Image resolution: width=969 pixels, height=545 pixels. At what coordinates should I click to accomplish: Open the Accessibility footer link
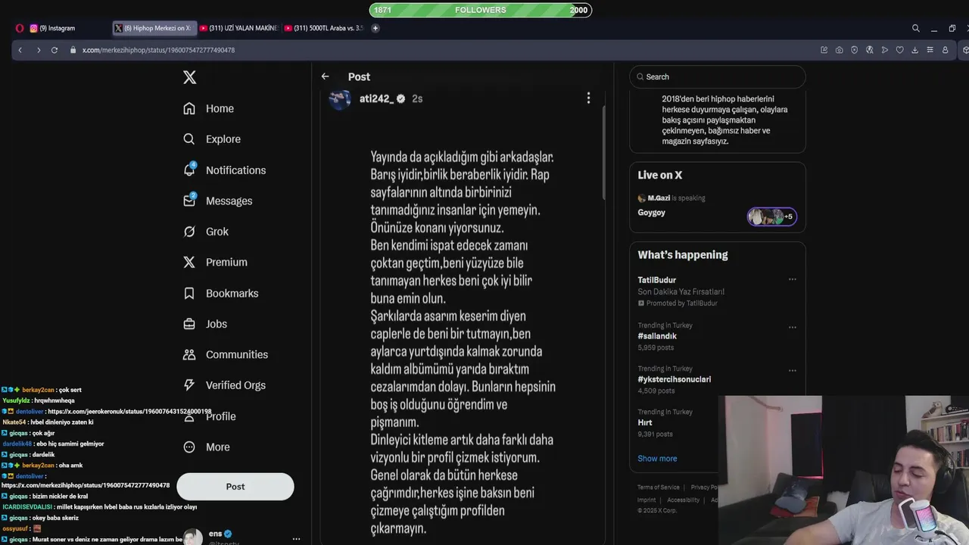tap(683, 500)
